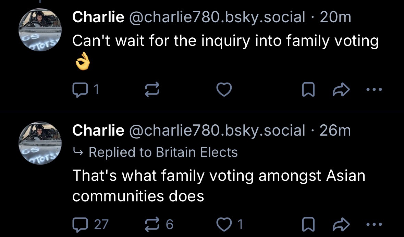Open the 26m timestamp of the second post
This screenshot has height=237, width=404.
[335, 130]
